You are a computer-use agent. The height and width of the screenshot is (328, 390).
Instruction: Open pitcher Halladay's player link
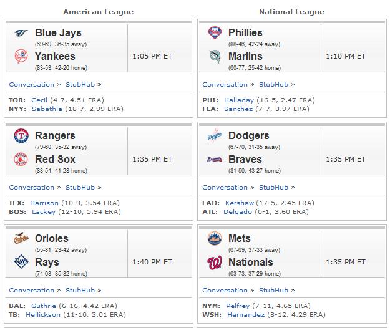coord(239,100)
